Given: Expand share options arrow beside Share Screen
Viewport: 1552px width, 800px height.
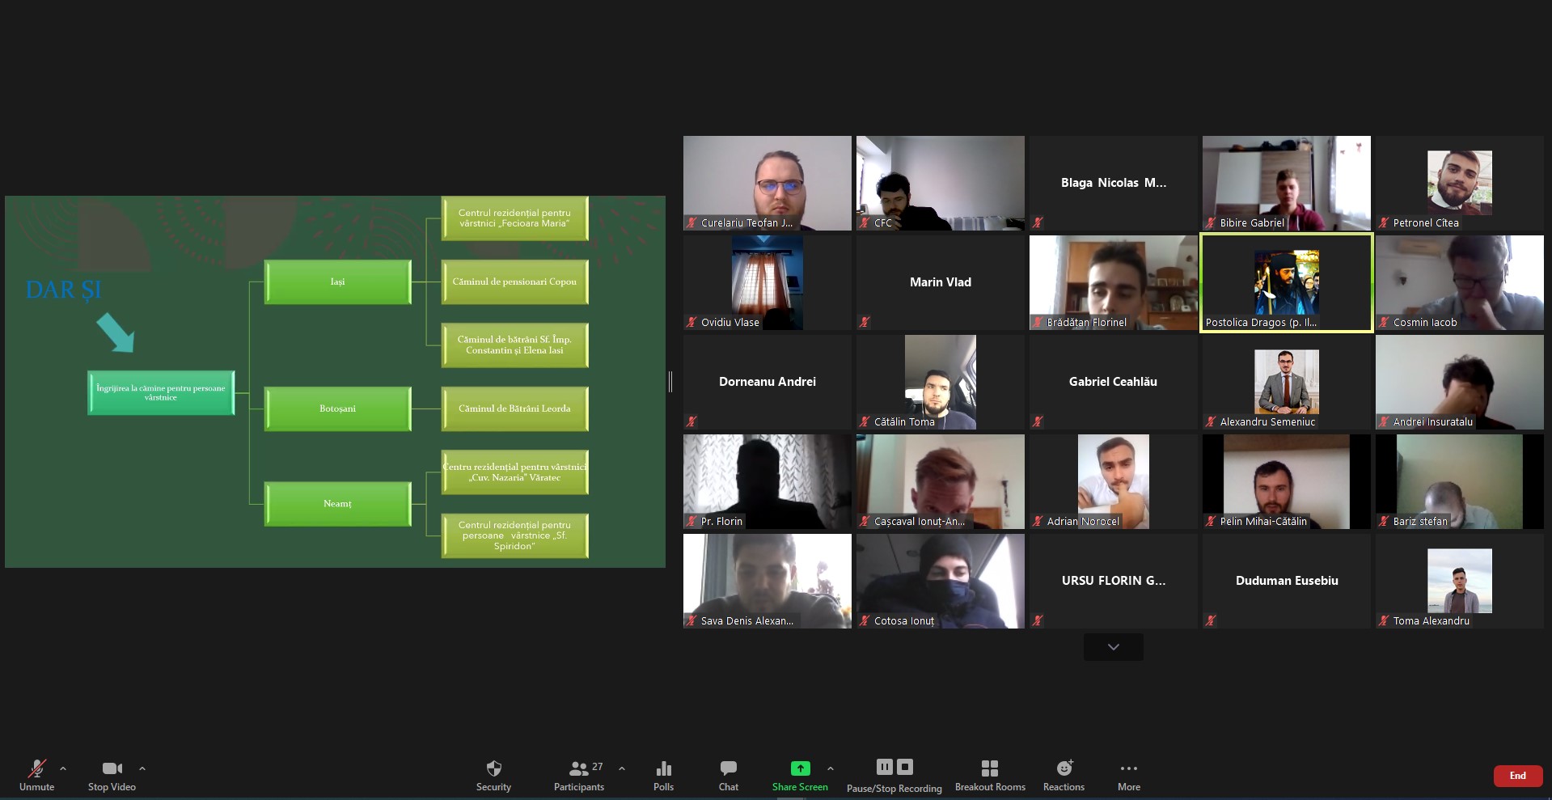Looking at the screenshot, I should [830, 768].
